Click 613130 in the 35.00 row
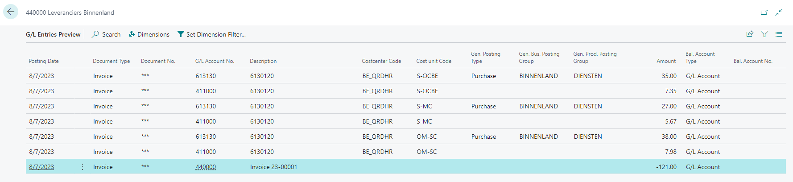 206,76
